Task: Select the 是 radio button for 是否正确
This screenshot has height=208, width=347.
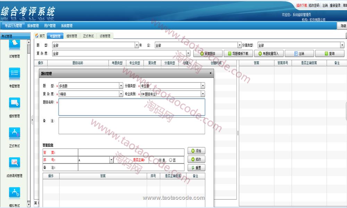Action: (160, 160)
